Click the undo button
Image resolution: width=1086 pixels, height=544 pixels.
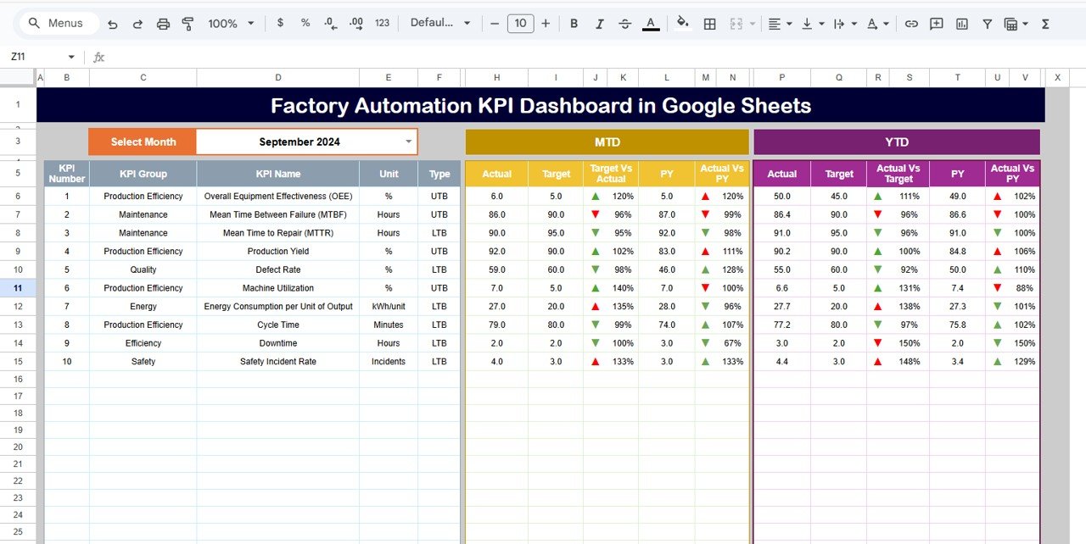112,23
